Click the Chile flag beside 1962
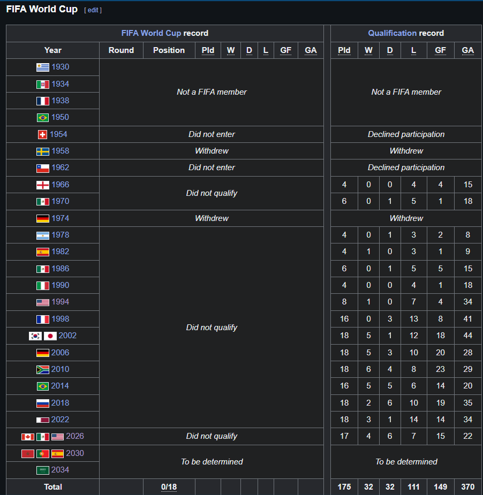The height and width of the screenshot is (495, 483). point(43,168)
